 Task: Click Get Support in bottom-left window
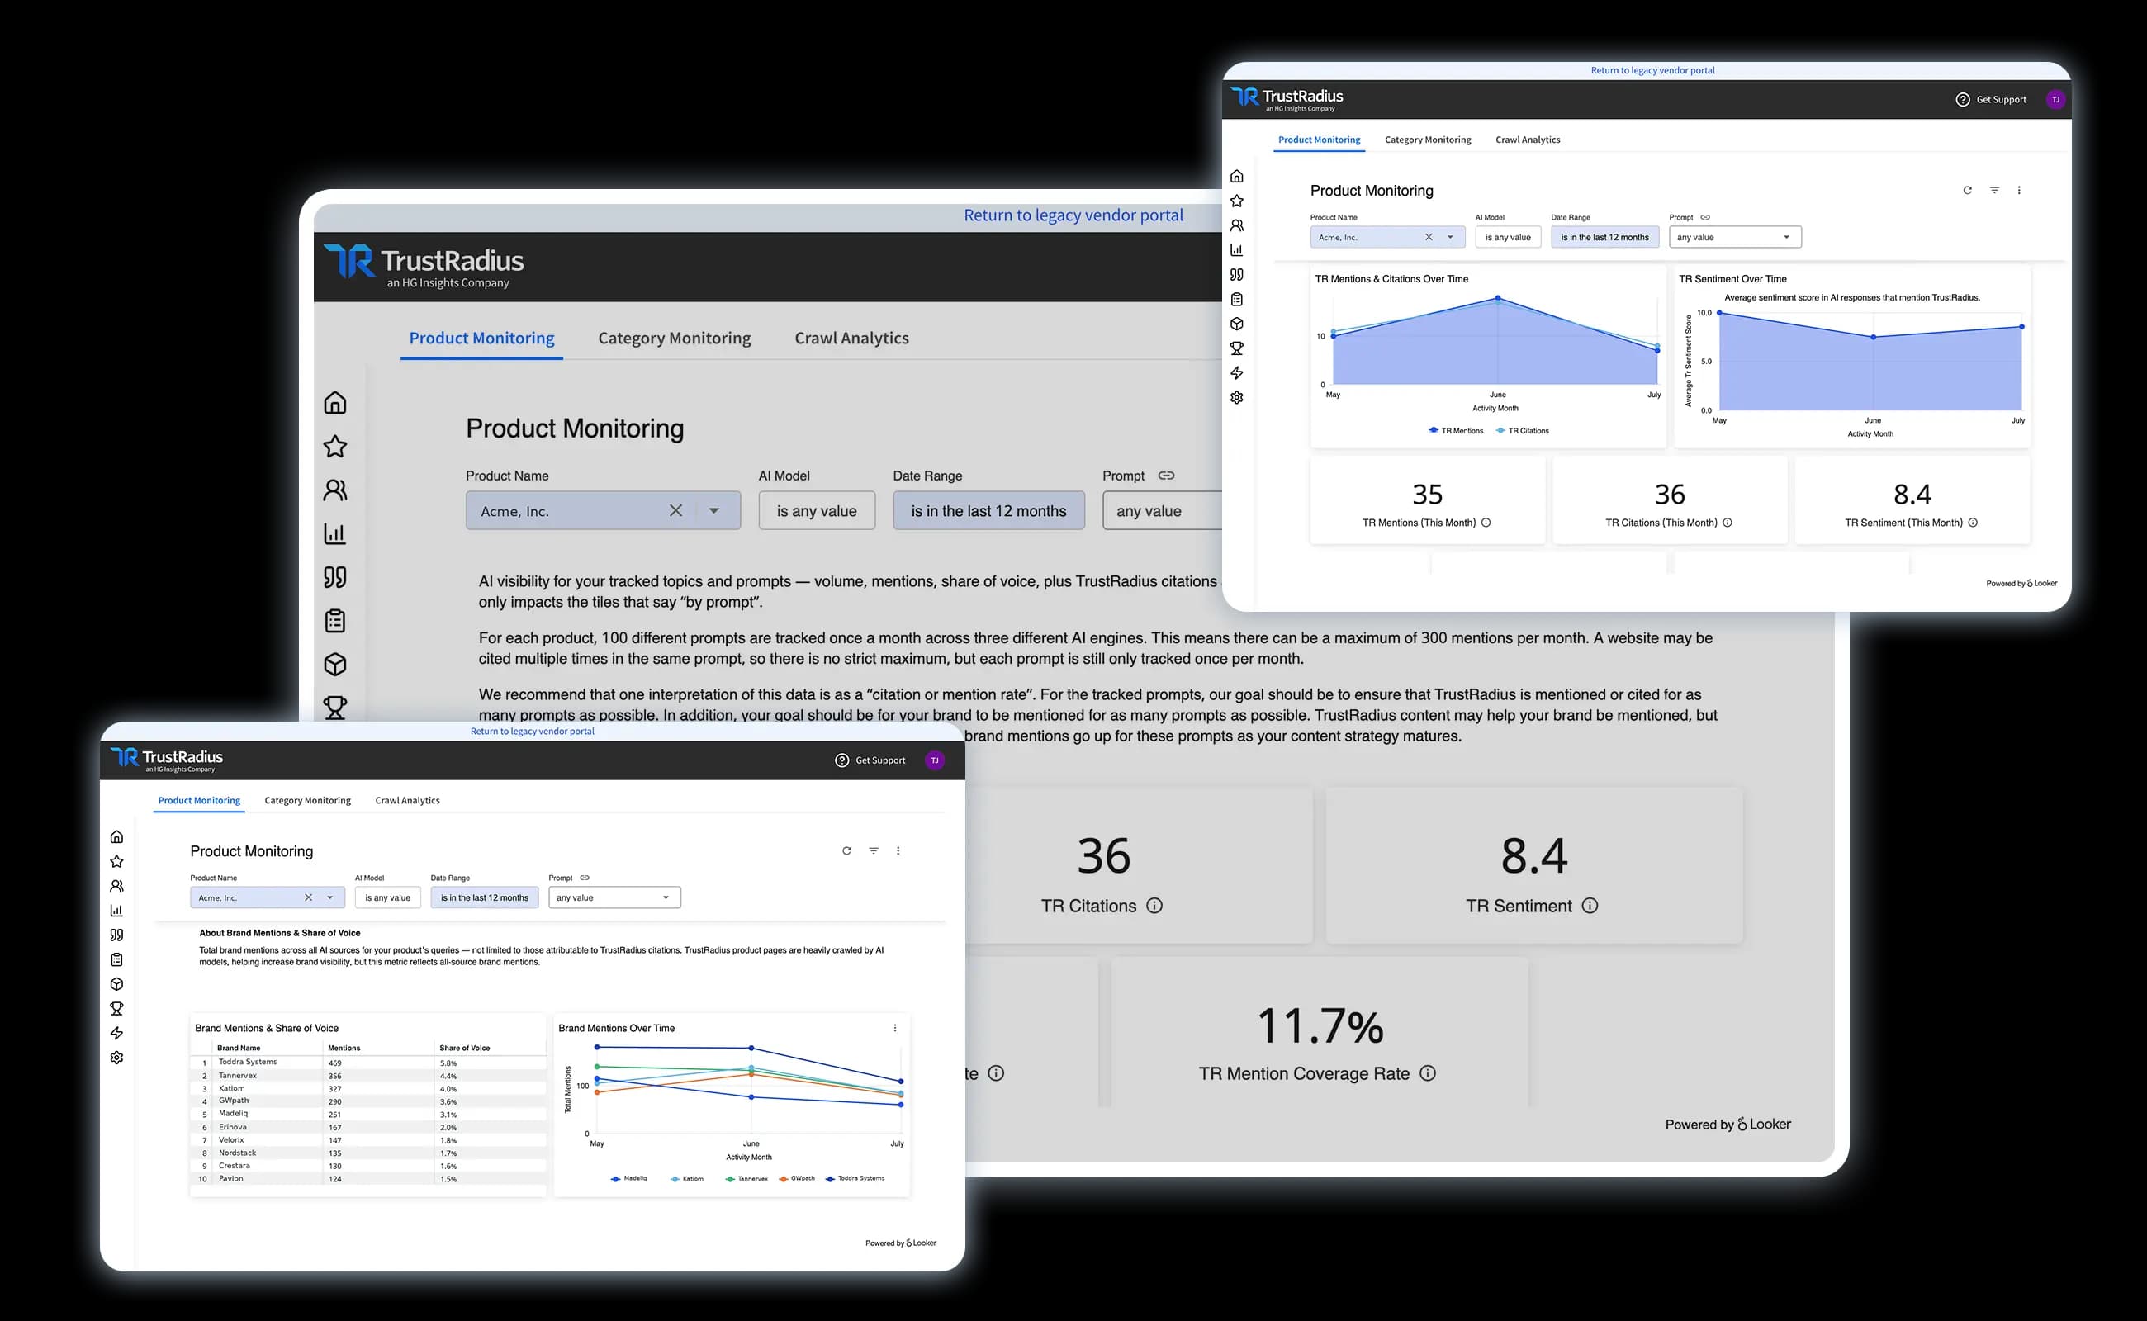pyautogui.click(x=870, y=760)
